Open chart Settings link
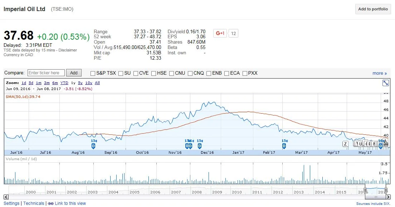 pyautogui.click(x=11, y=203)
